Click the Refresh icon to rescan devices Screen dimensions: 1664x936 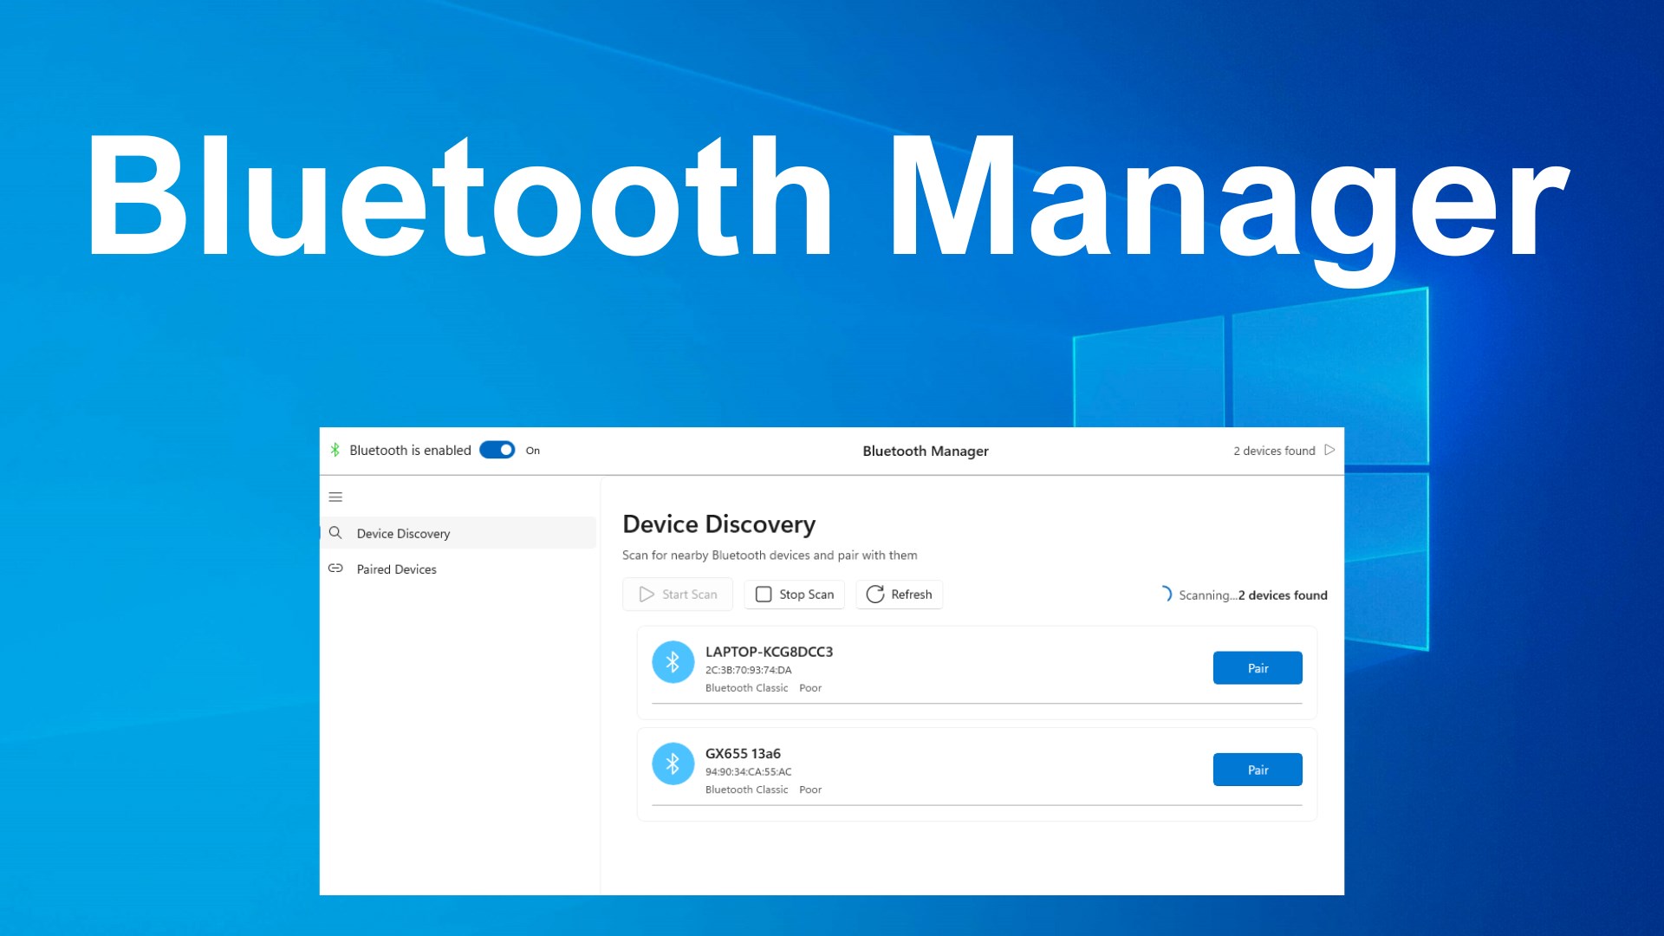click(875, 594)
